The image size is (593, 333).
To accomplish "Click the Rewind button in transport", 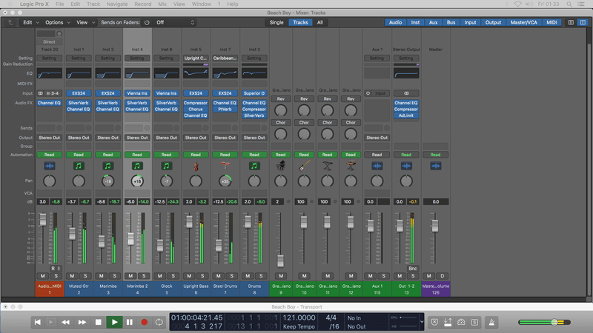I will click(65, 322).
